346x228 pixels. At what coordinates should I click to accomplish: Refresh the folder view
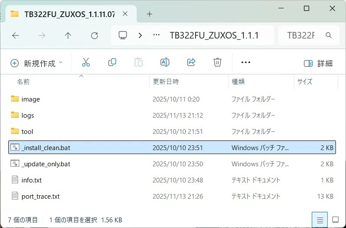[x=94, y=35]
